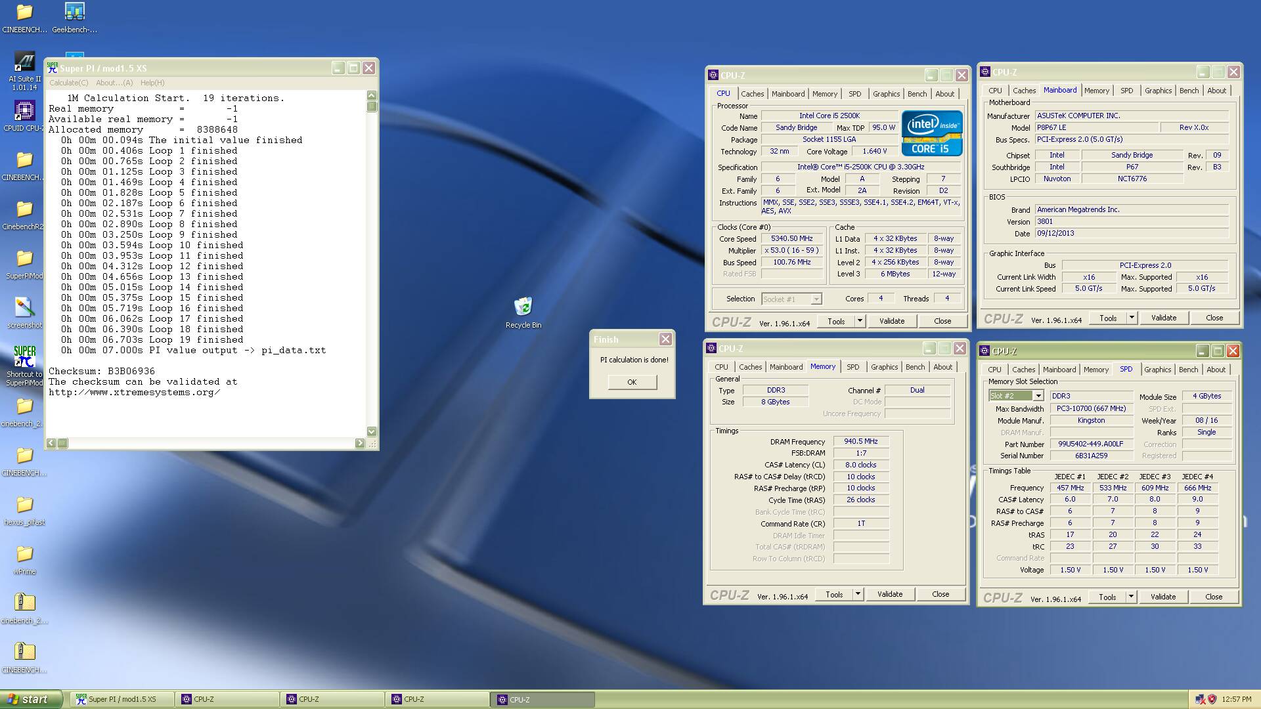Open Caches tab in CPU window
The width and height of the screenshot is (1261, 709).
752,94
